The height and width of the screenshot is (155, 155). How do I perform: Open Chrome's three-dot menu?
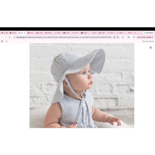[x=153, y=37]
